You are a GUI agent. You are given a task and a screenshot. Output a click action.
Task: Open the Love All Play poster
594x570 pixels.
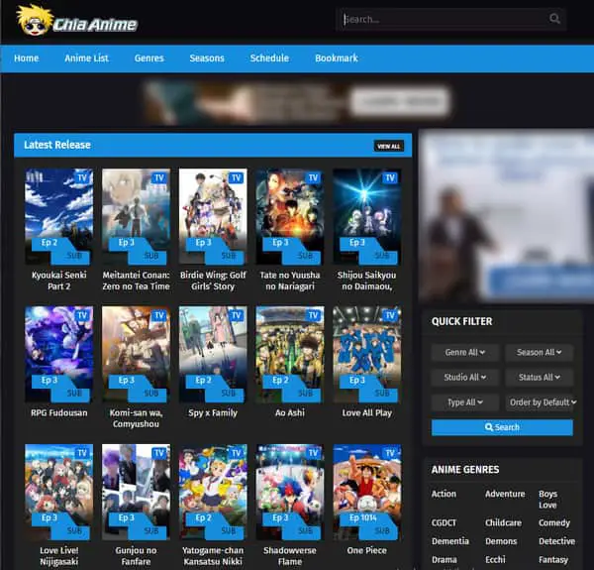366,354
